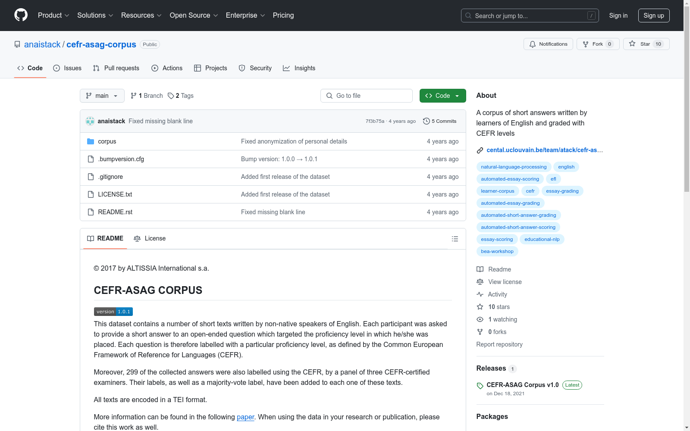Open the README outline icon

(455, 239)
